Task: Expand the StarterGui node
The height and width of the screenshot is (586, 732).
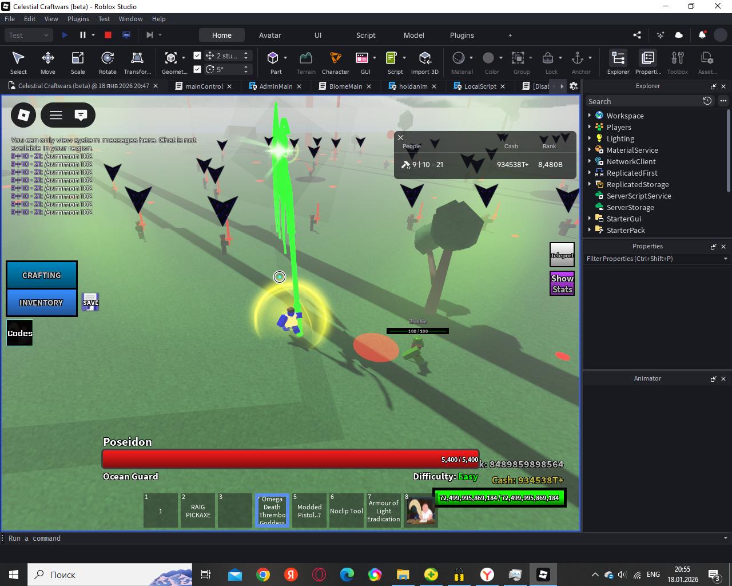Action: tap(590, 218)
